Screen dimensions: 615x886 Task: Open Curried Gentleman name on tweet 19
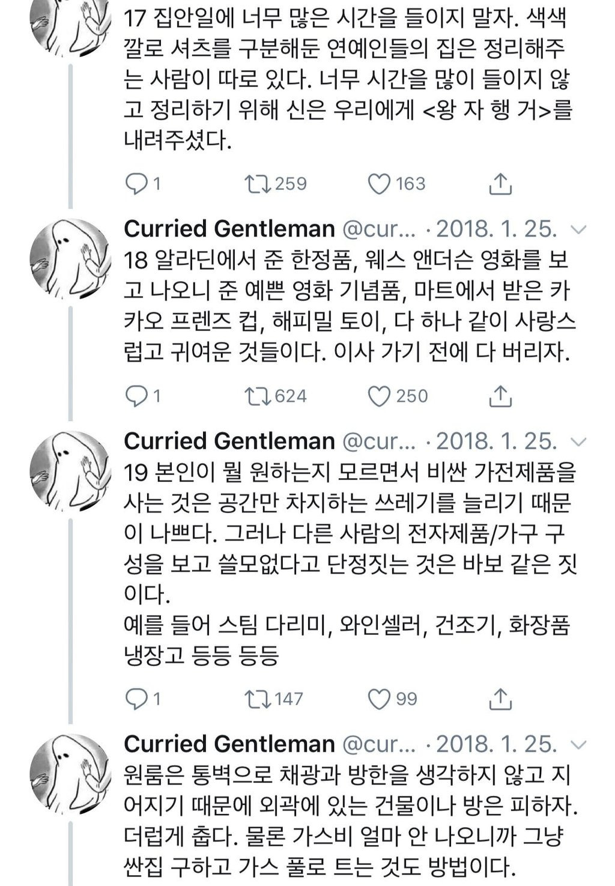click(229, 441)
